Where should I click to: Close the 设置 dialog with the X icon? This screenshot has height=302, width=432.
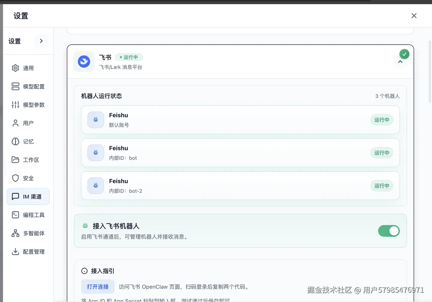414,16
